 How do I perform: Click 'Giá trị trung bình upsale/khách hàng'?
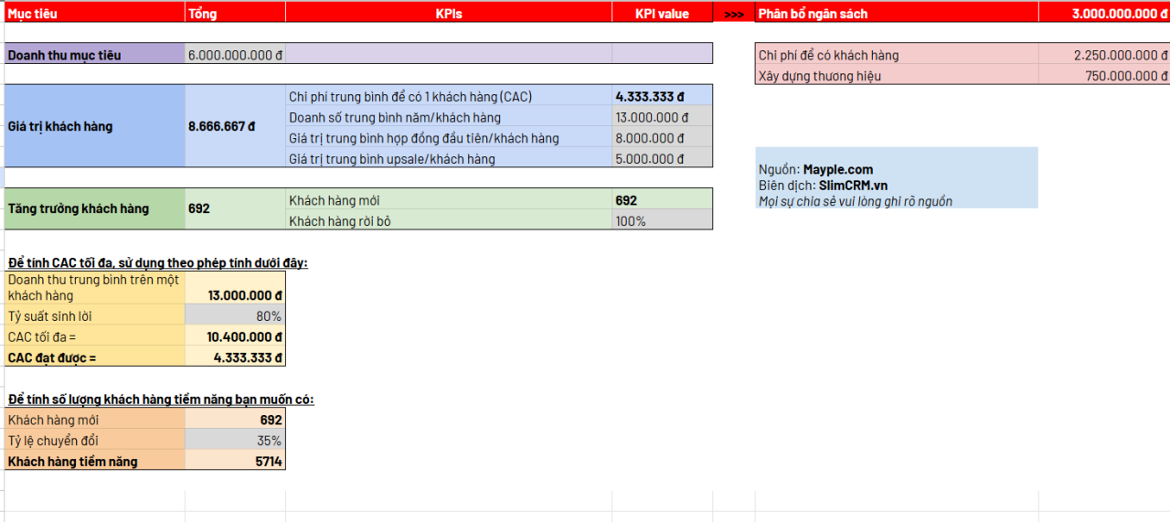point(449,158)
